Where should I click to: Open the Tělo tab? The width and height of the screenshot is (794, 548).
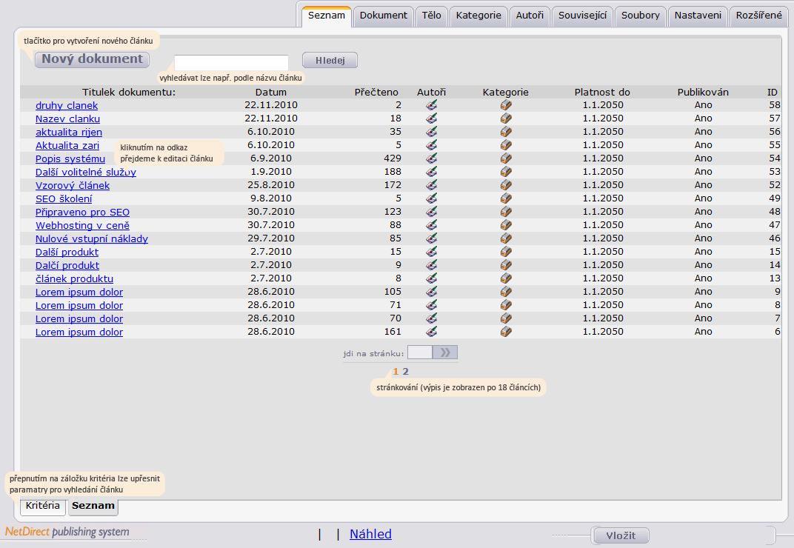(431, 16)
